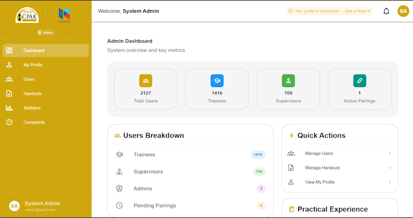Image resolution: width=413 pixels, height=218 pixels.
Task: Click the green 709 supervisors badge
Action: pos(259,172)
